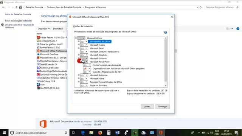Click the Back navigation arrow

click(3, 7)
